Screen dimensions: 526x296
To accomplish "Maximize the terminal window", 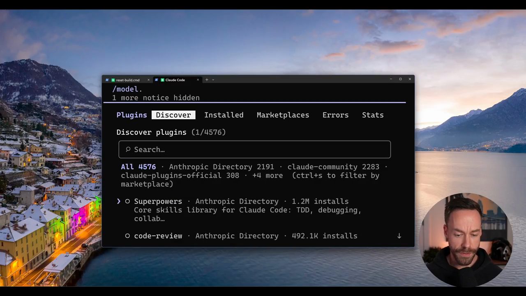I will [x=400, y=79].
